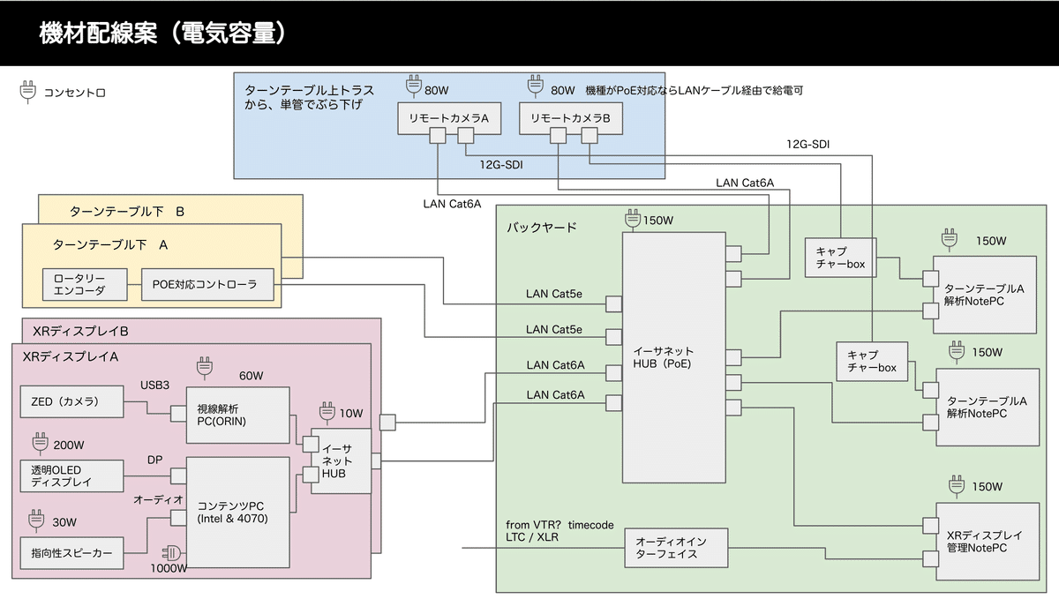The height and width of the screenshot is (599, 1059).
Task: Select the ターンテーブル下 B panel label
Action: click(x=127, y=212)
